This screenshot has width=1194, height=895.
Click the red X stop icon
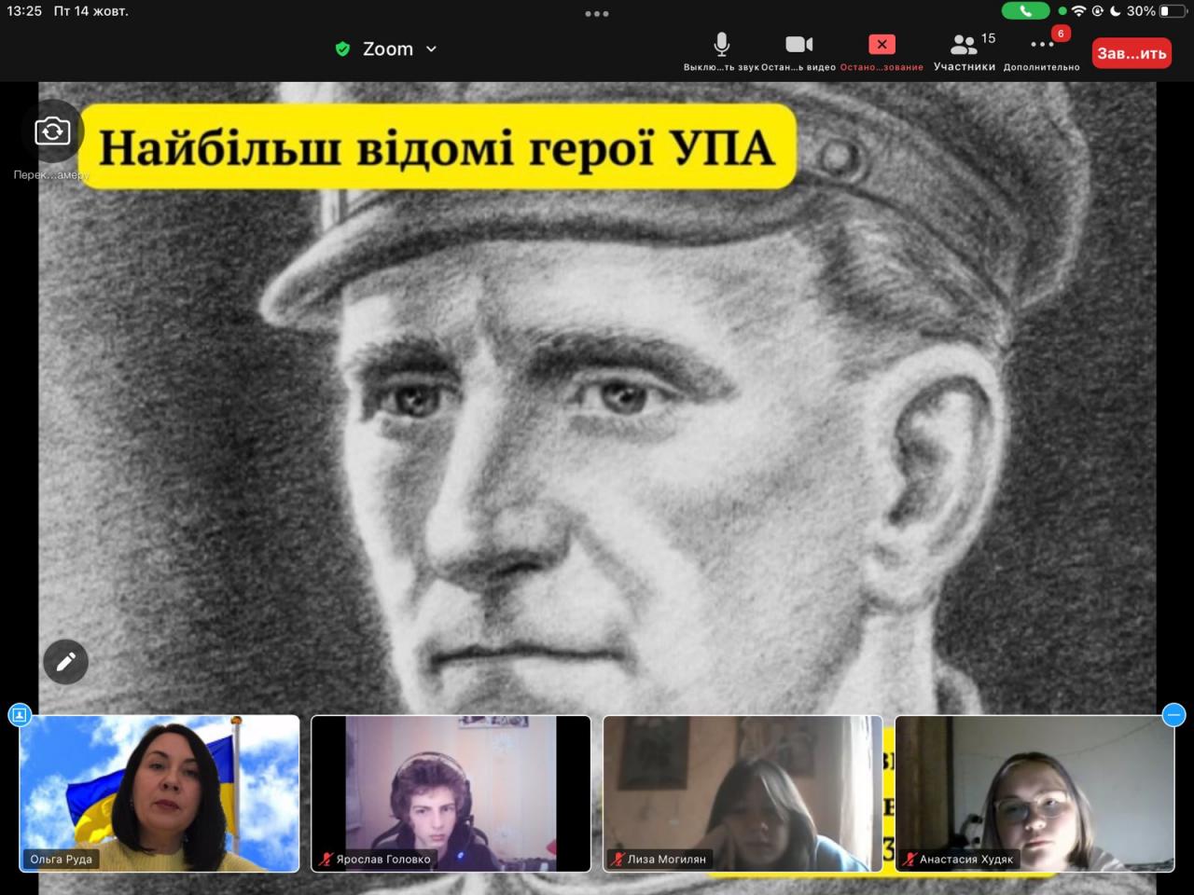click(882, 45)
